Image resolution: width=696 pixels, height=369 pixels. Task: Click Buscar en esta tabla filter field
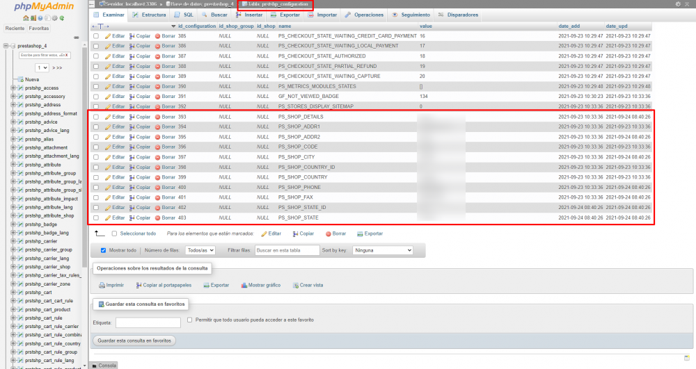pos(287,250)
